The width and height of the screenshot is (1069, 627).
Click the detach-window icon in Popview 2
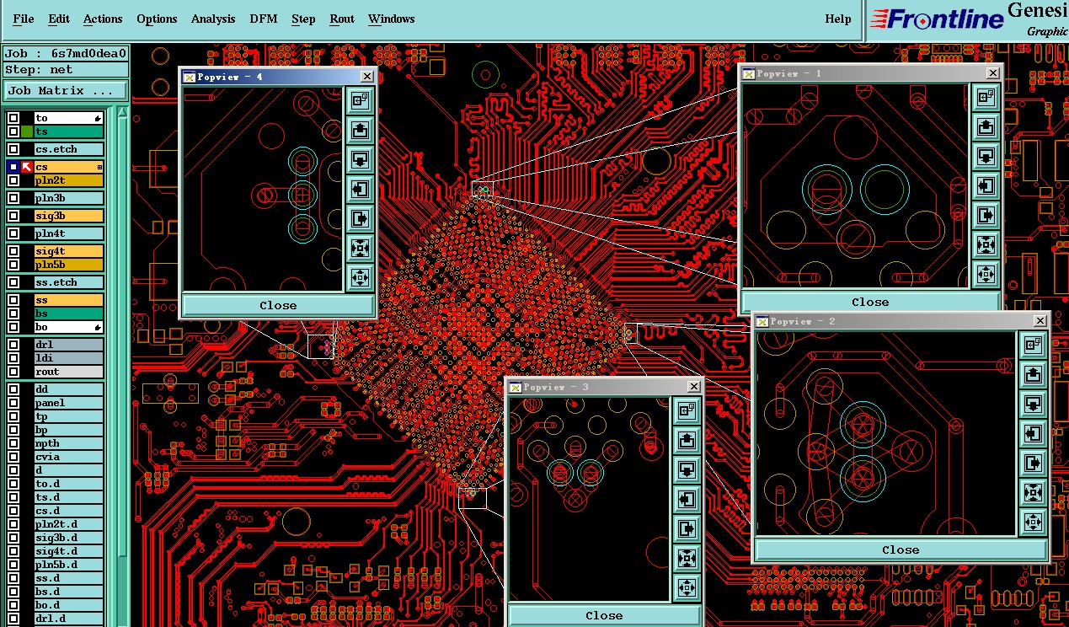tap(1033, 346)
